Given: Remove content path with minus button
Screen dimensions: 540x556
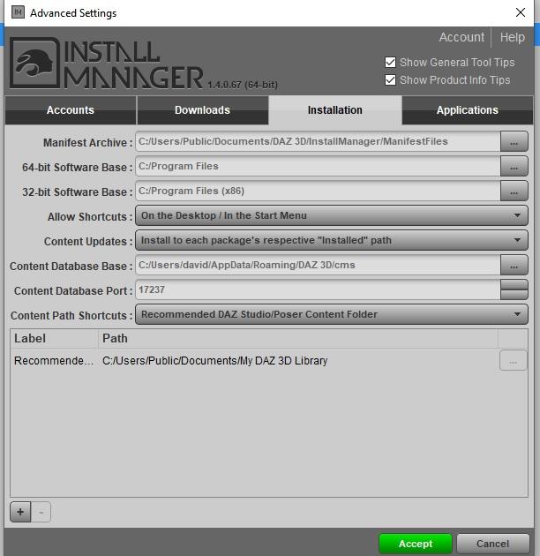Looking at the screenshot, I should tap(41, 512).
